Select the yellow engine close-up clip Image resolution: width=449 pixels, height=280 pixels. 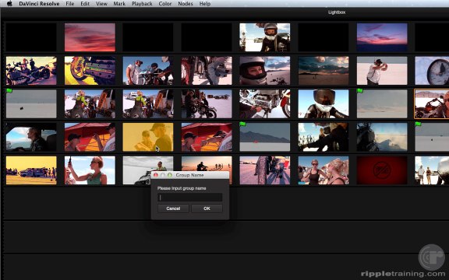pos(90,71)
